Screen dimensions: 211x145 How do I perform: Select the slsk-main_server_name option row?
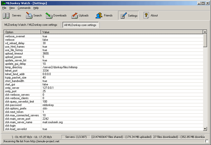coord(19,122)
